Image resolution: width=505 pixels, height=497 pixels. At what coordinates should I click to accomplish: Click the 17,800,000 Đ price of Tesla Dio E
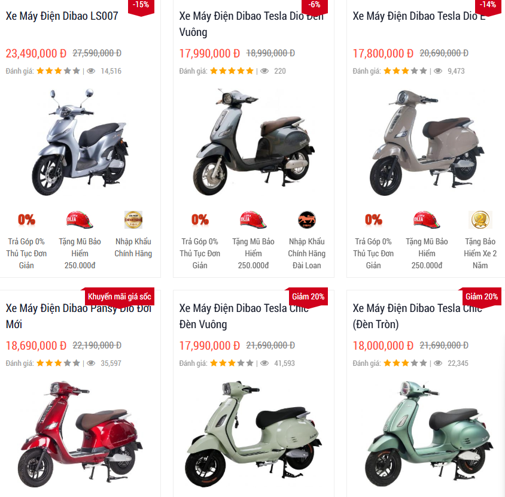click(x=383, y=53)
